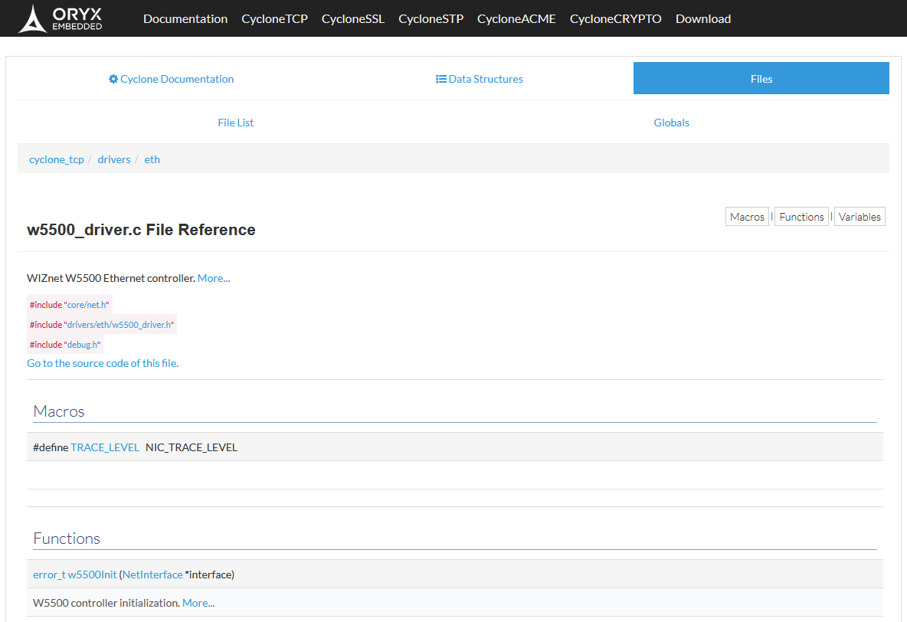Go to the Download page
Screen dimensions: 907x622
[x=703, y=18]
